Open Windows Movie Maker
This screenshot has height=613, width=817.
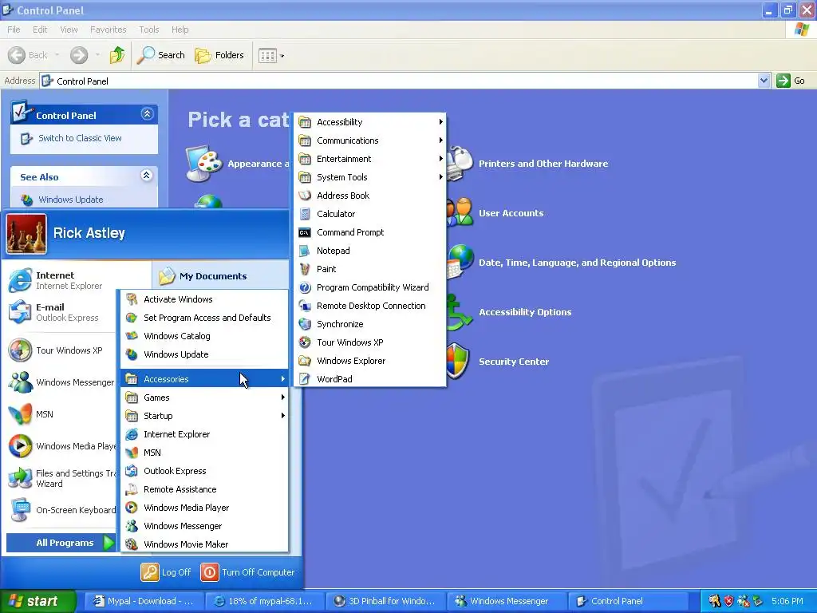[x=204, y=544]
